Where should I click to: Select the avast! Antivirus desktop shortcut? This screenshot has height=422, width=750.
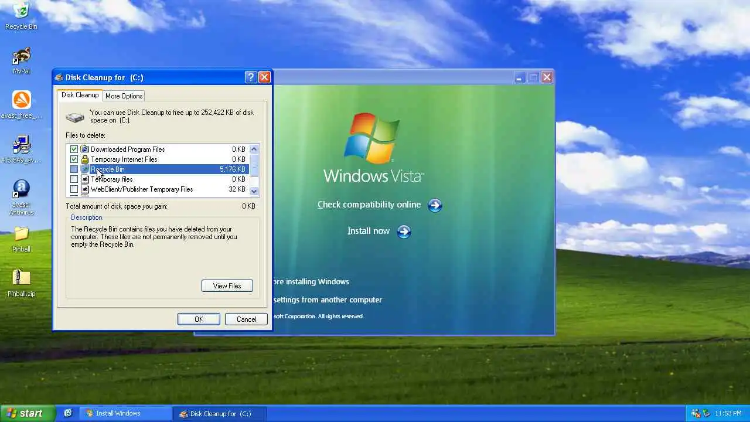click(21, 197)
